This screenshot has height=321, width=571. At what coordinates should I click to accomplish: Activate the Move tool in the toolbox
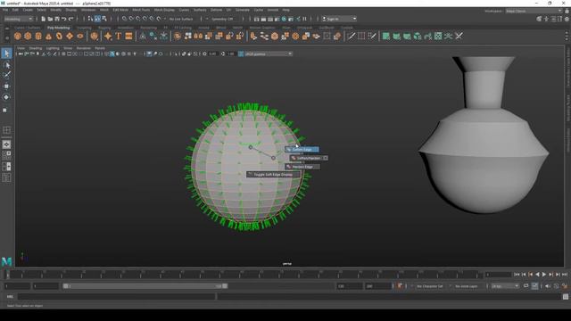tap(6, 86)
